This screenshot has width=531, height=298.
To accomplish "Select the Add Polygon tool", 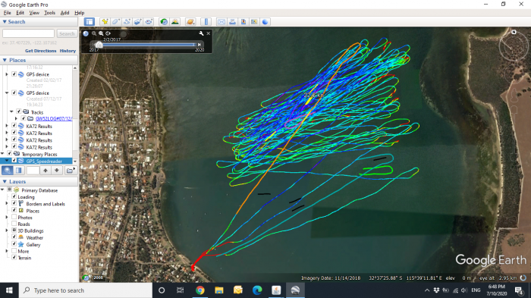I will [x=115, y=22].
